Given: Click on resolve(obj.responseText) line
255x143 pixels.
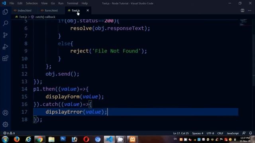Looking at the screenshot, I should click(110, 28).
